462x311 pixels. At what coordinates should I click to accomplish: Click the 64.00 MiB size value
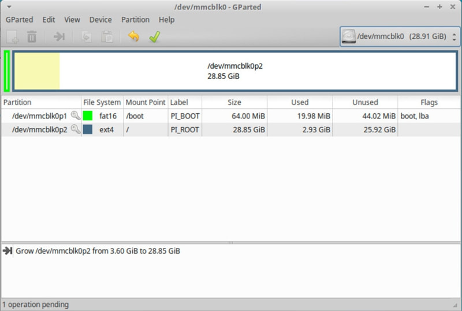pyautogui.click(x=248, y=116)
